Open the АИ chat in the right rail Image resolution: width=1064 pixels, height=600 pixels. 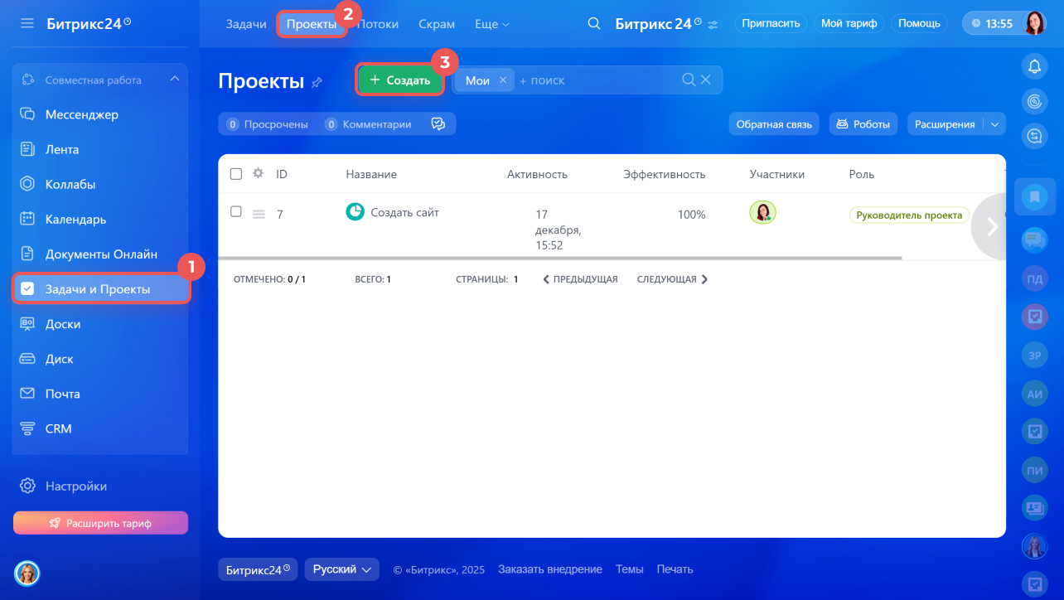[x=1034, y=394]
